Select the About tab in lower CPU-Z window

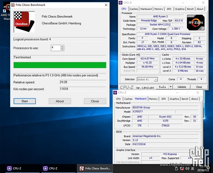click(x=194, y=99)
